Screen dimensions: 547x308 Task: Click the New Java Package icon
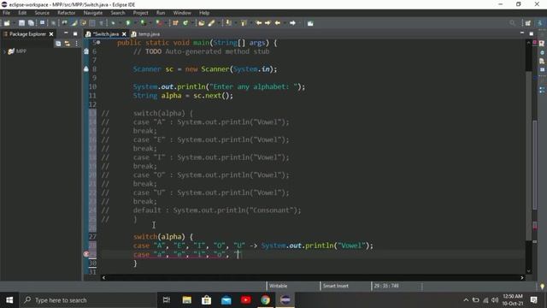pyautogui.click(x=175, y=23)
